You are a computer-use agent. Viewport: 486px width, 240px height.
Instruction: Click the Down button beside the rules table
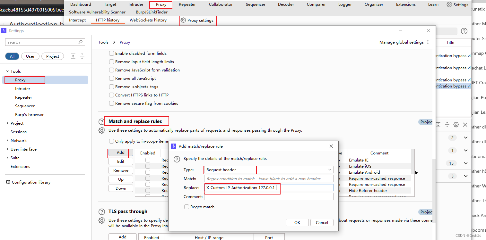pos(121,188)
